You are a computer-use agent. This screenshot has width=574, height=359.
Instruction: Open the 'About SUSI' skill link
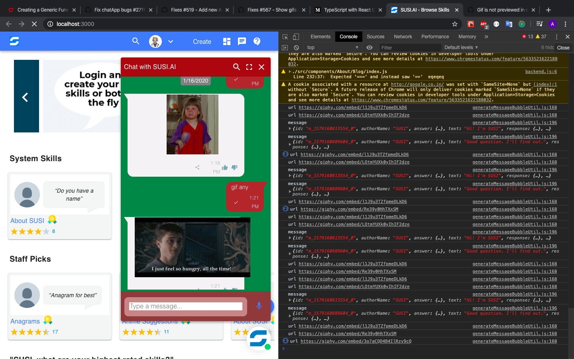tap(26, 221)
